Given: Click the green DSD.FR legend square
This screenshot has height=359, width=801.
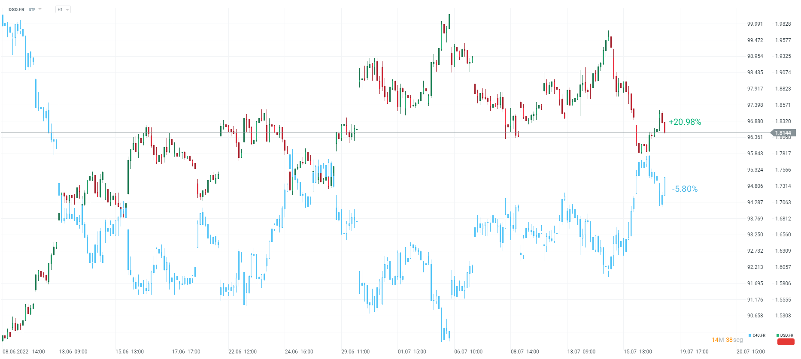Looking at the screenshot, I should [x=778, y=335].
